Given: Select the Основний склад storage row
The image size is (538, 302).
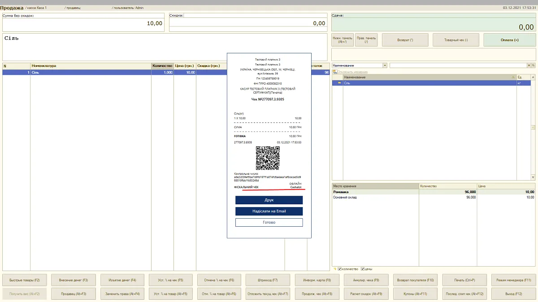Looking at the screenshot, I should (433, 197).
